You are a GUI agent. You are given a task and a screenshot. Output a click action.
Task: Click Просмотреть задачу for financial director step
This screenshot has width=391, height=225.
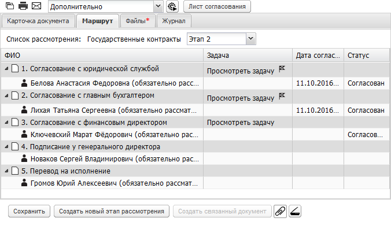point(241,123)
